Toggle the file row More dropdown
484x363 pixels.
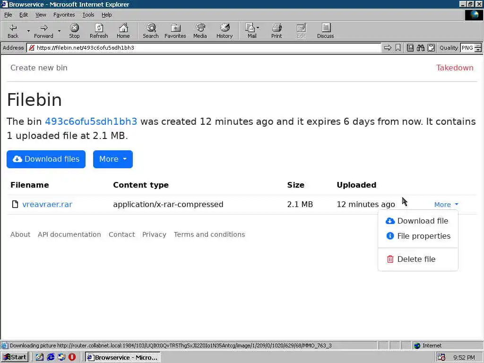[x=446, y=205]
